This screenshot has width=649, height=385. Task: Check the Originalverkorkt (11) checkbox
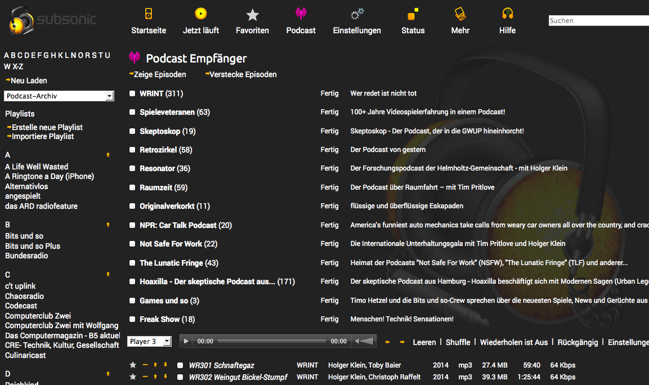[x=132, y=206]
